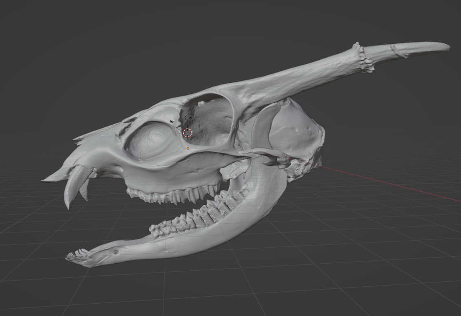Click the red-white 3D cursor
461x316 pixels.
(x=187, y=133)
